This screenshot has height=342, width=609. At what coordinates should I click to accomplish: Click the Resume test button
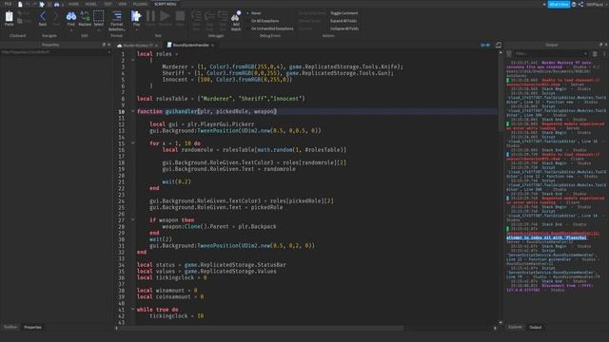[x=165, y=18]
